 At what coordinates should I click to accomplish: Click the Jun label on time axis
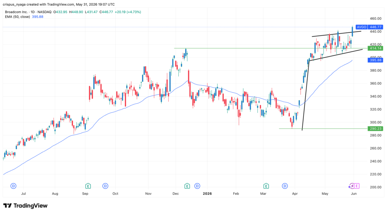354,194
